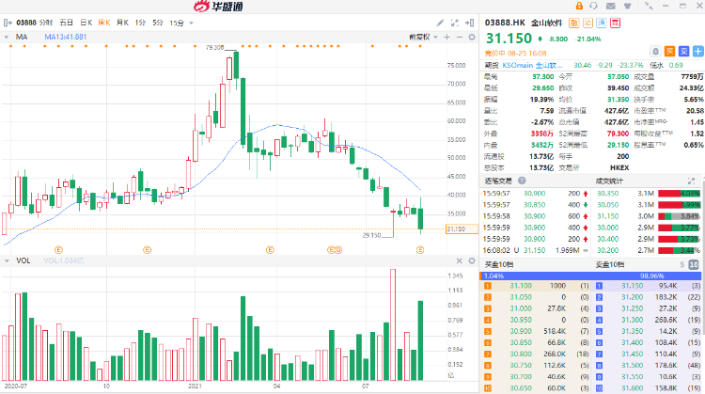Click the orange 买 buy button
This screenshot has width=705, height=394.
tap(670, 52)
